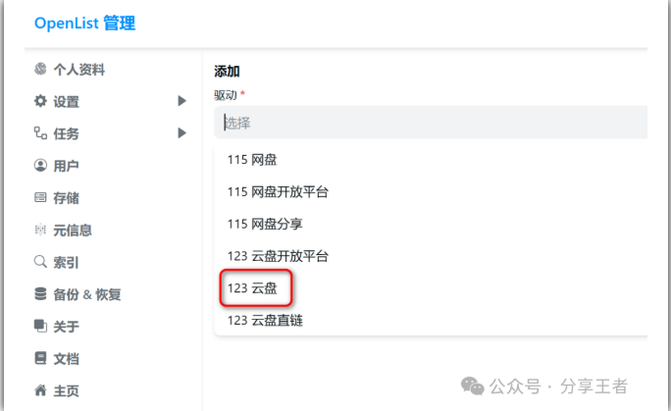Open the 驱动 driver select box
The height and width of the screenshot is (411, 671).
pyautogui.click(x=432, y=123)
